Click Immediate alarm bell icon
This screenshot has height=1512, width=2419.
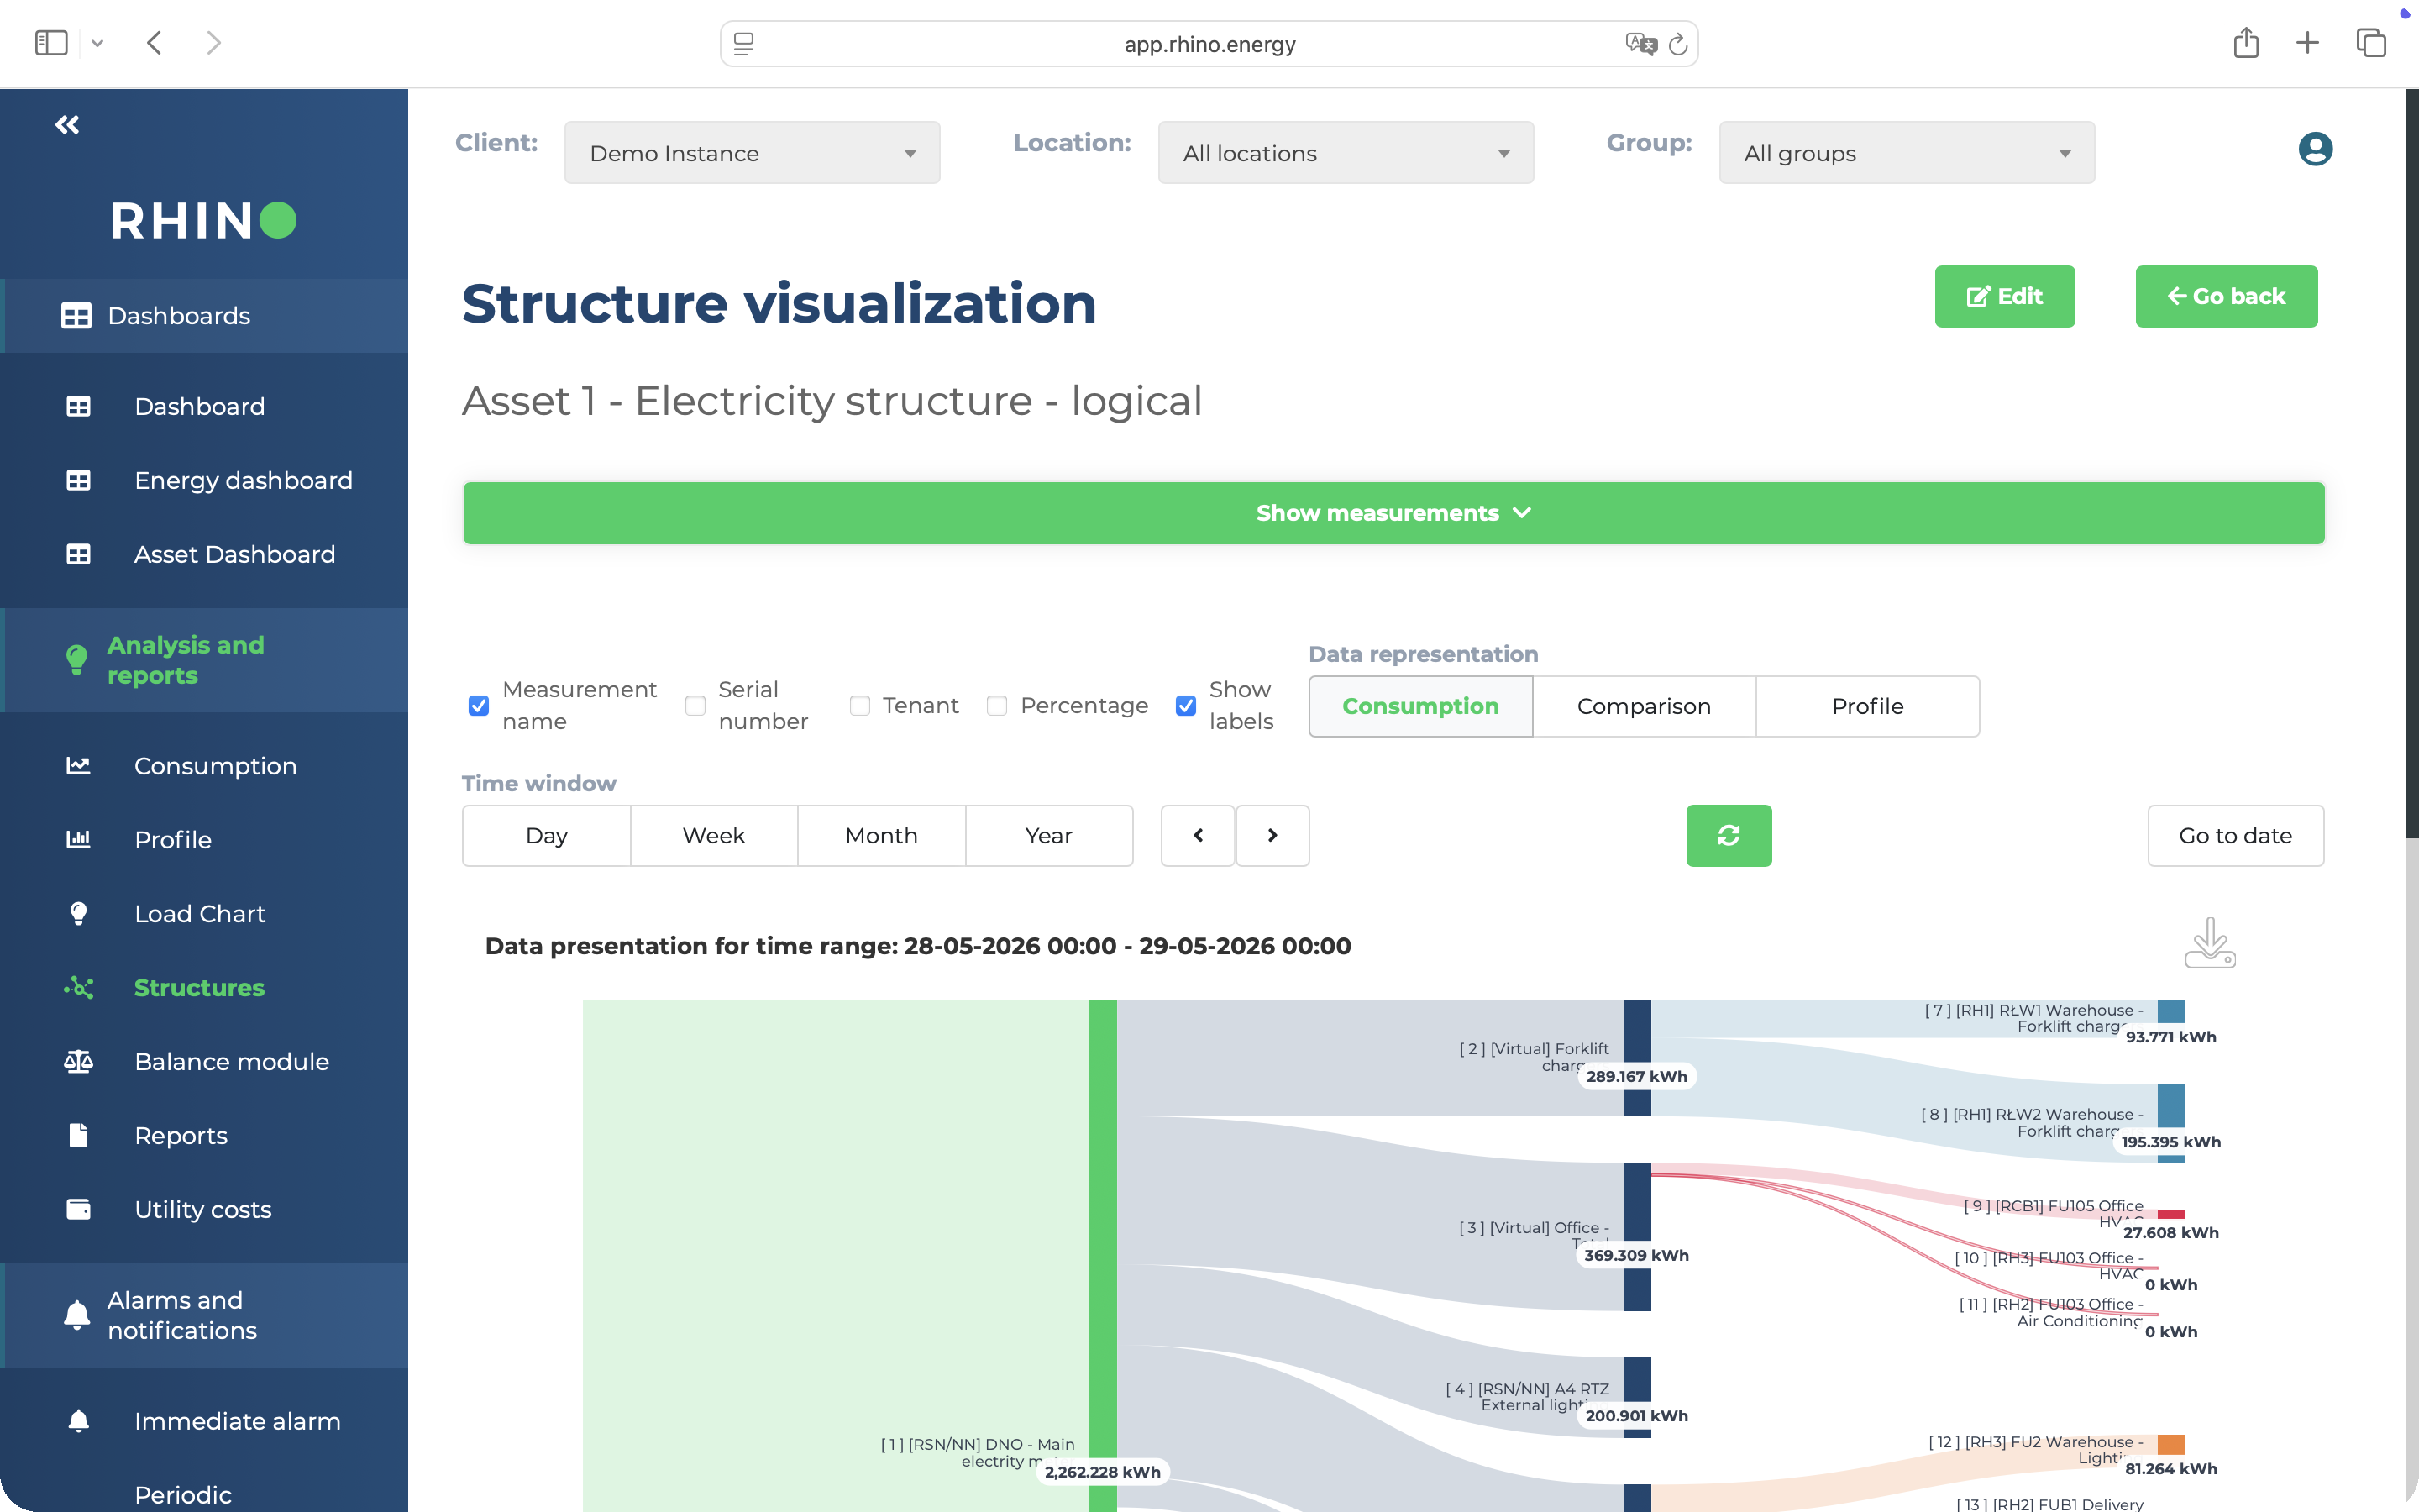click(78, 1421)
